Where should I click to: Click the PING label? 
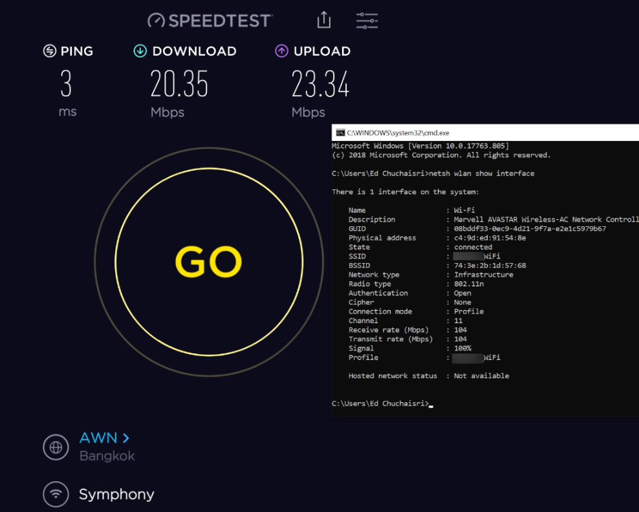click(x=76, y=51)
